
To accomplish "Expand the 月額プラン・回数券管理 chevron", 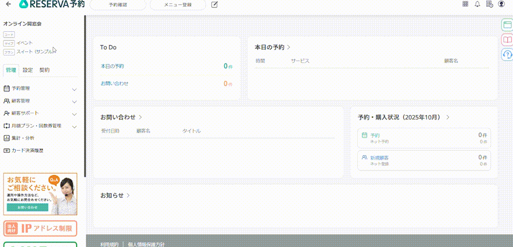I will pos(74,127).
